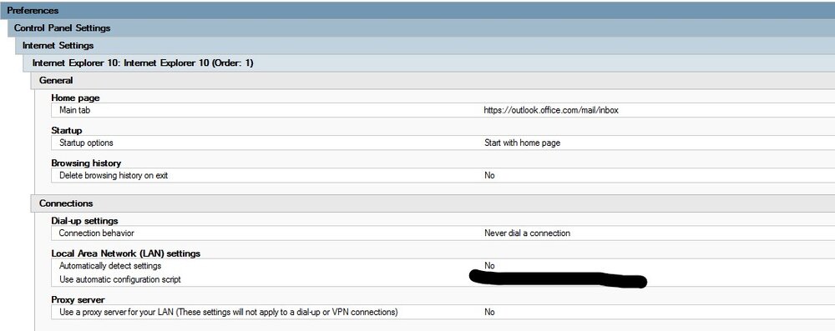
Task: Collapse the Internet Settings header
Action: point(425,45)
